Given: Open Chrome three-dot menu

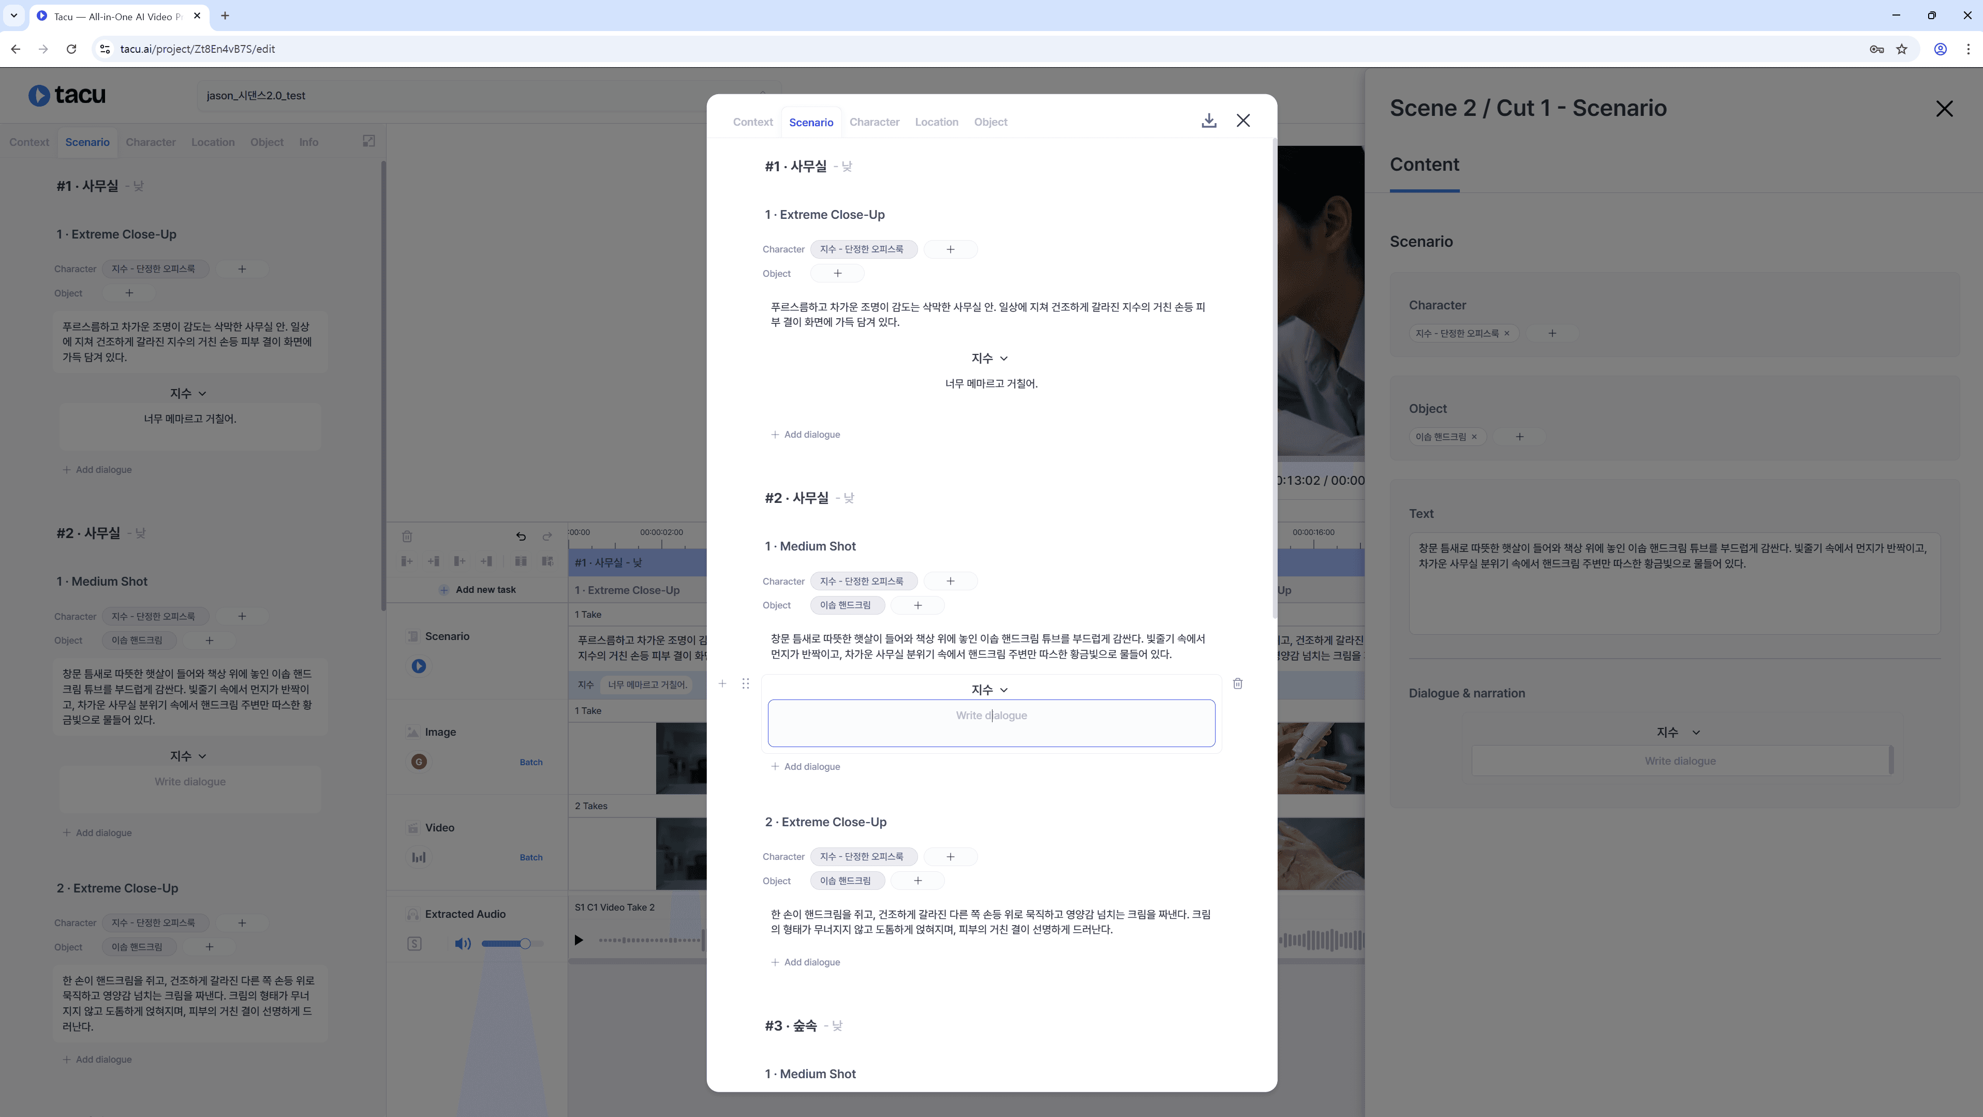Looking at the screenshot, I should pyautogui.click(x=1969, y=49).
